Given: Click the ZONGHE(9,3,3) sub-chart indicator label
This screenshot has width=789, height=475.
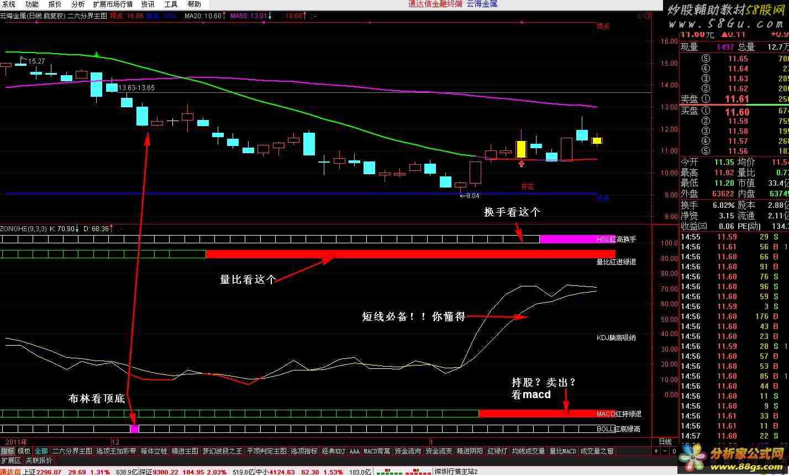Looking at the screenshot, I should pos(24,228).
